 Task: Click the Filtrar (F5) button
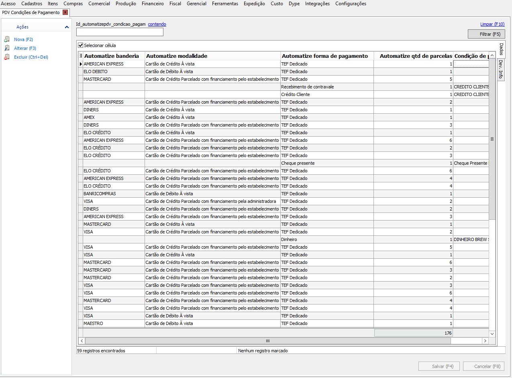click(486, 34)
